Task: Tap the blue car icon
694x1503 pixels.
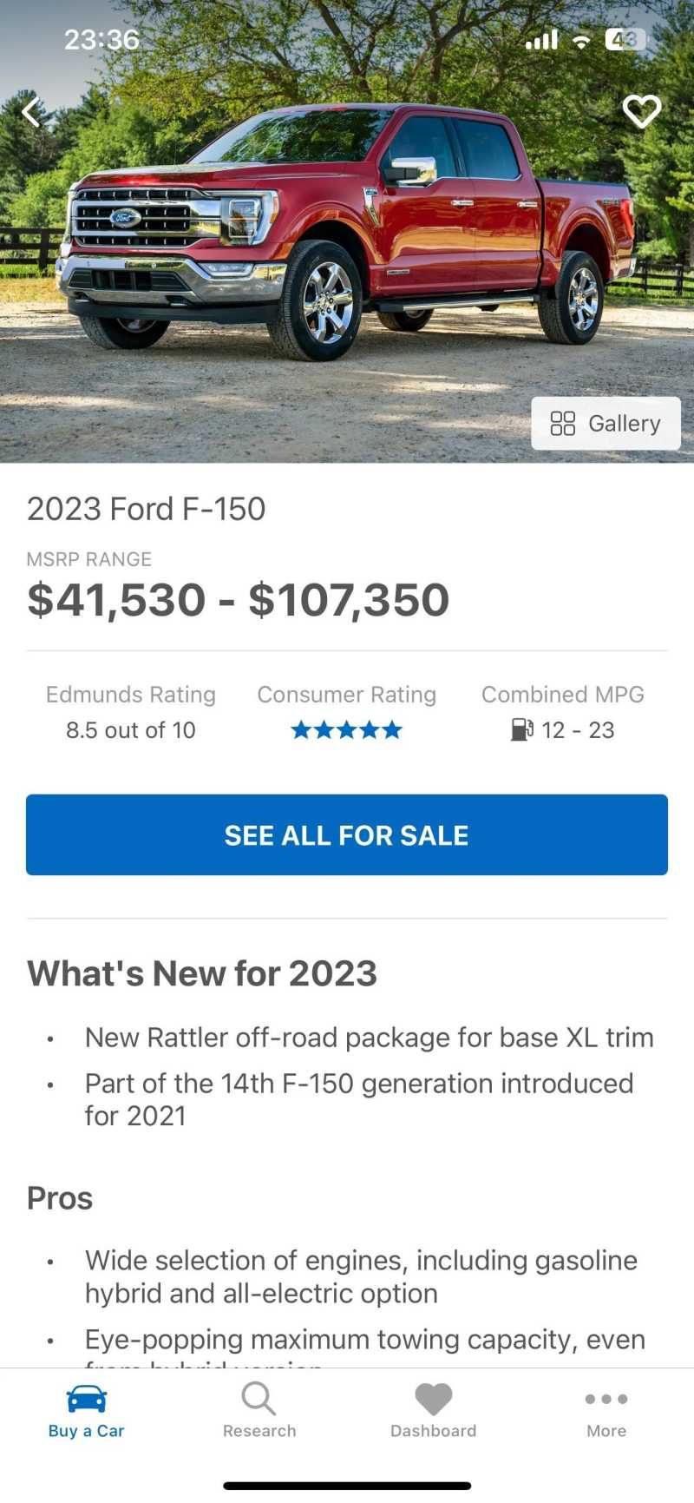Action: (x=87, y=1398)
